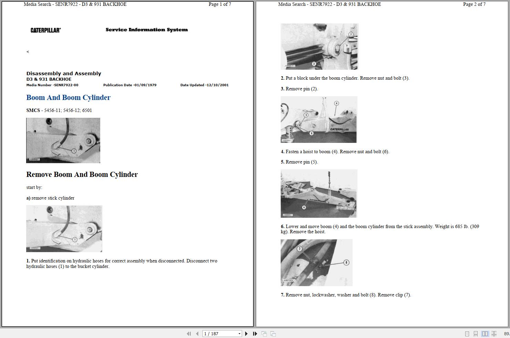
Task: Expand page selection list beside 1/187
Action: click(x=239, y=334)
